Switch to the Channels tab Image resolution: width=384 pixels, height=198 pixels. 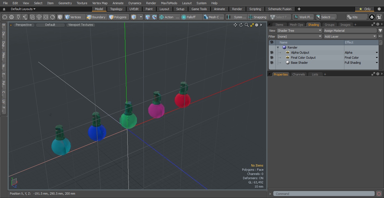[x=299, y=74]
